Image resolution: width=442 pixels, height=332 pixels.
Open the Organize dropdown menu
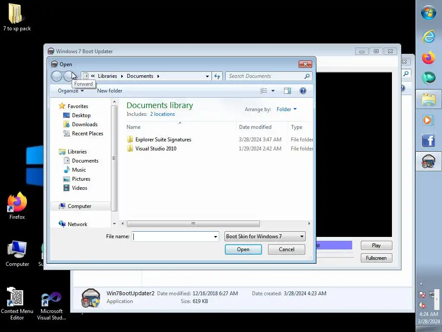[x=71, y=91]
